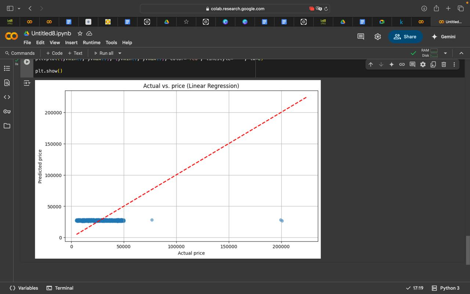This screenshot has width=470, height=294.
Task: Star the Untitled8.ipynb notebook
Action: pyautogui.click(x=80, y=33)
